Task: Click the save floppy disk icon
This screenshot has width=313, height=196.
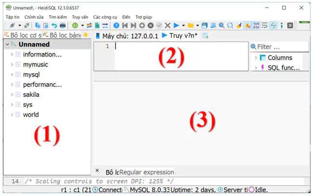Action: 204,26
